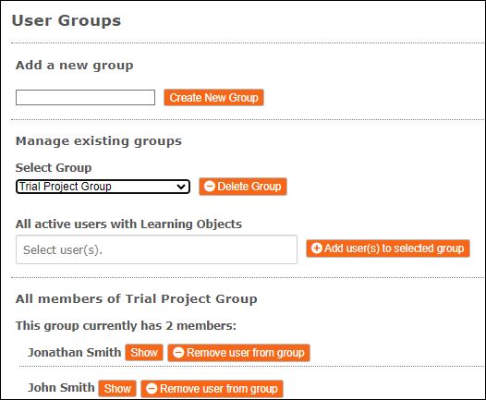Show John Smith's details
The image size is (486, 400).
[117, 389]
